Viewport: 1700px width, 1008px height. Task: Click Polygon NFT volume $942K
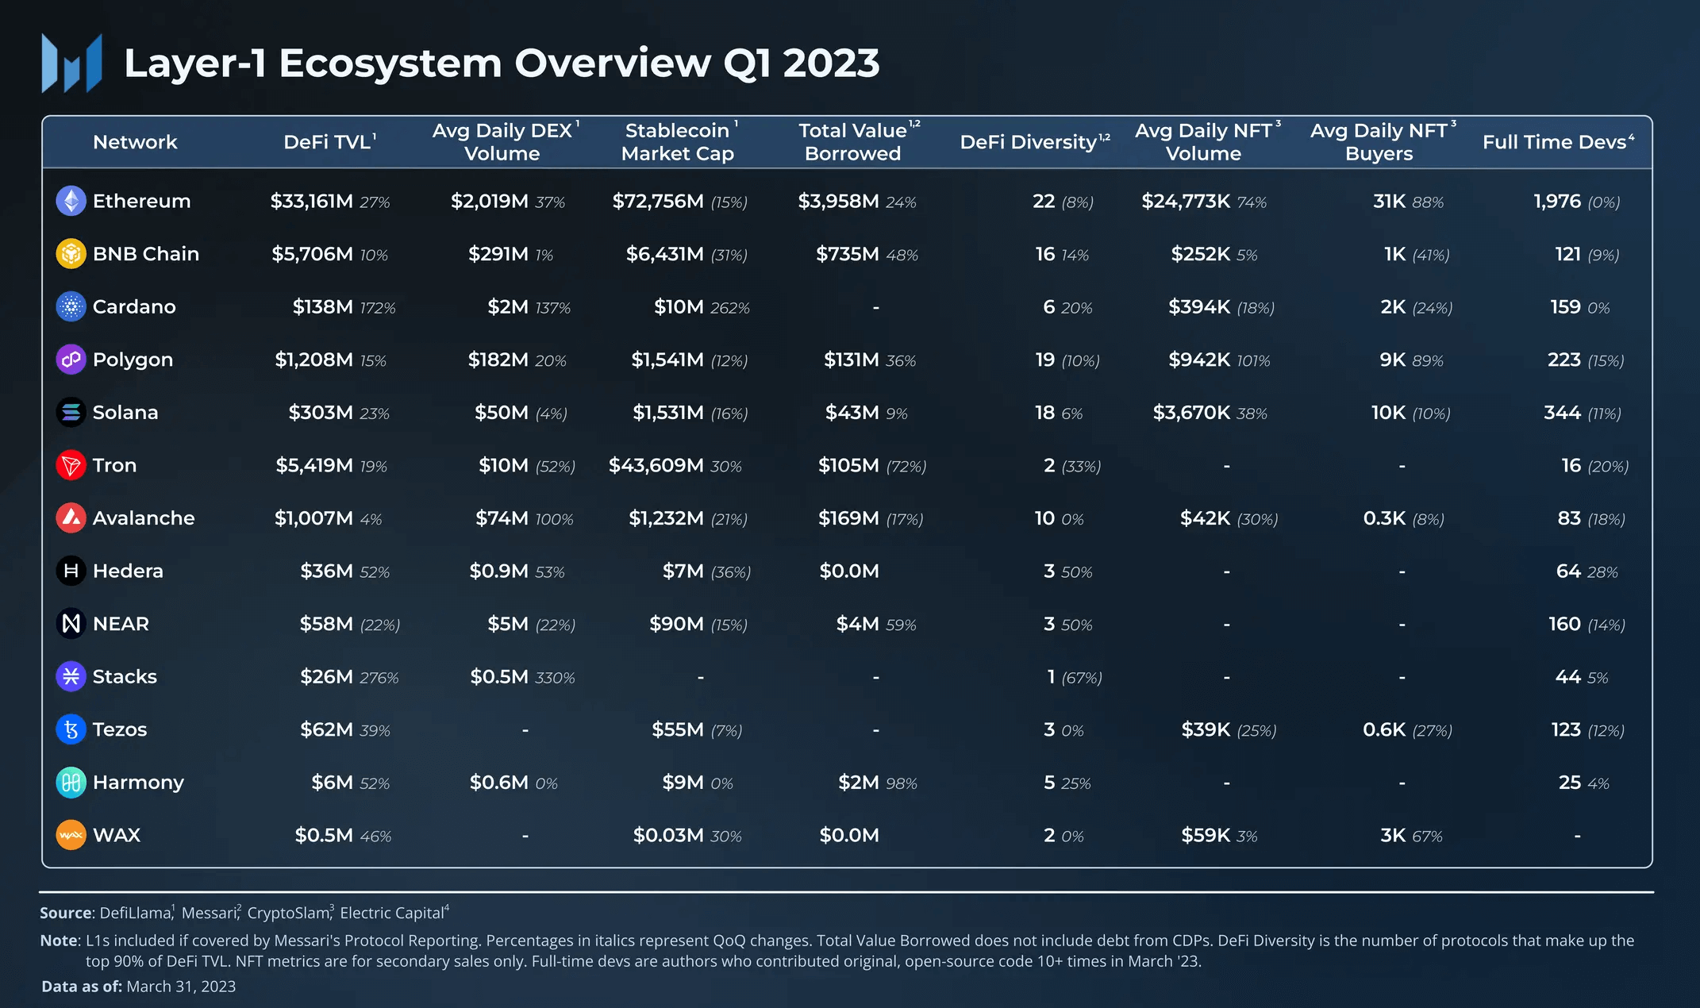click(1199, 360)
